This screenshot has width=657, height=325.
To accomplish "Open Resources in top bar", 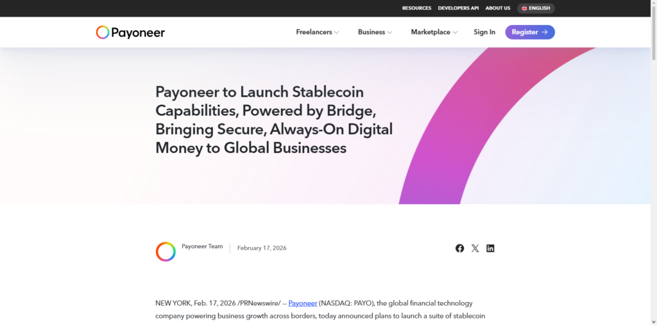I will (416, 8).
